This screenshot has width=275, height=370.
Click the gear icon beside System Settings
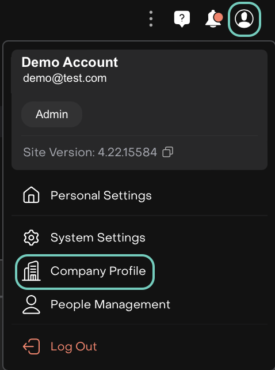[31, 237]
